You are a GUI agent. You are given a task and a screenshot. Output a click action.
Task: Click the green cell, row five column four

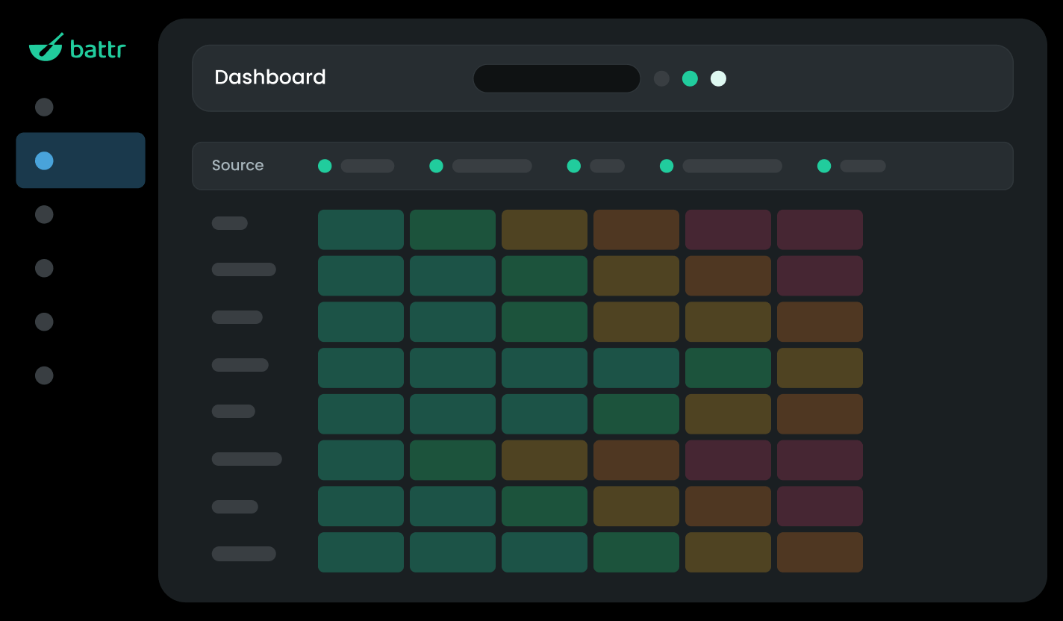636,414
